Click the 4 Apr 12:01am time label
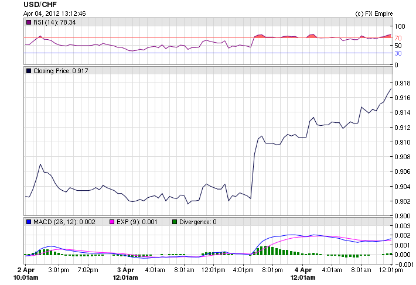Image resolution: width=416 pixels, height=285 pixels. (x=303, y=274)
